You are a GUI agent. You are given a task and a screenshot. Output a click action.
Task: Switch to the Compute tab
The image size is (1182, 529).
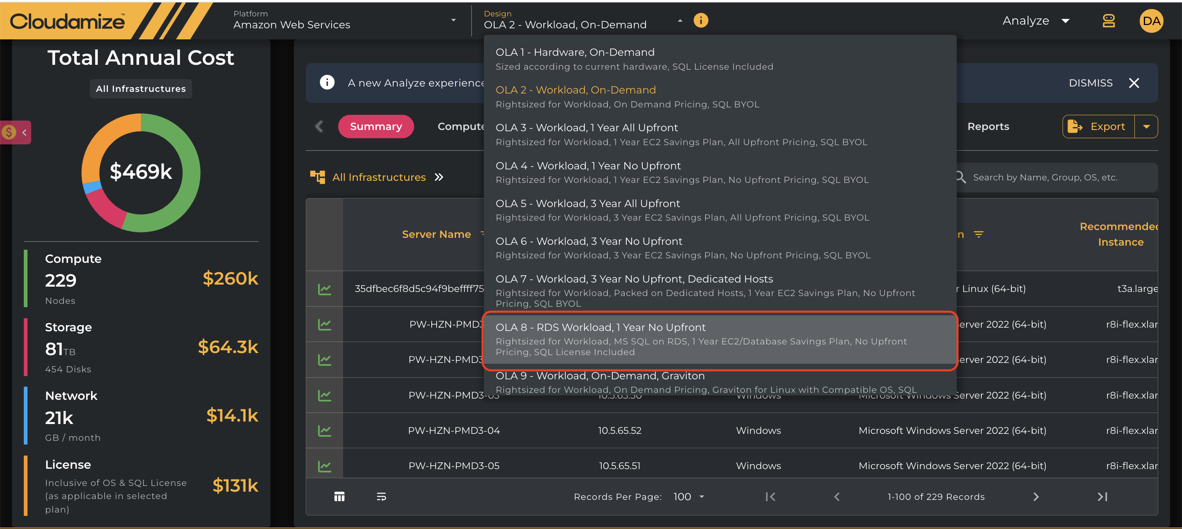point(460,127)
